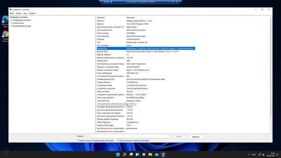Screen dimensions: 281x158
Task: Open the Файл menu
Action: point(12,13)
